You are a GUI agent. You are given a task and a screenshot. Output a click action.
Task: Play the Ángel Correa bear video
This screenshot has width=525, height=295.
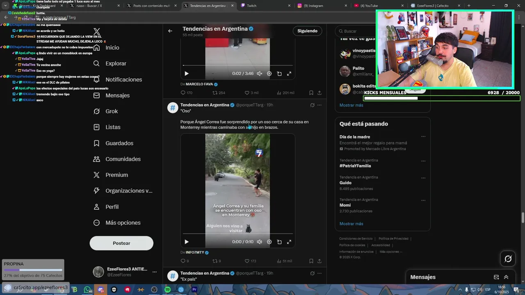(x=187, y=242)
